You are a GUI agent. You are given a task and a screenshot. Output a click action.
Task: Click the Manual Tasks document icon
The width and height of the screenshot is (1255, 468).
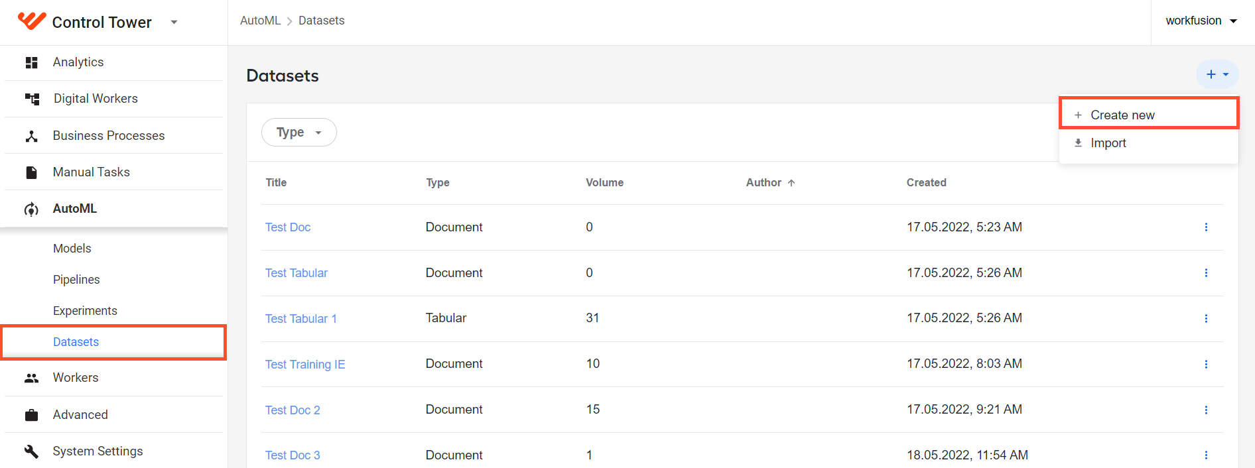[x=31, y=172]
